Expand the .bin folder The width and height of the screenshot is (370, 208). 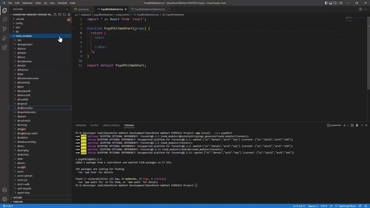40,40
